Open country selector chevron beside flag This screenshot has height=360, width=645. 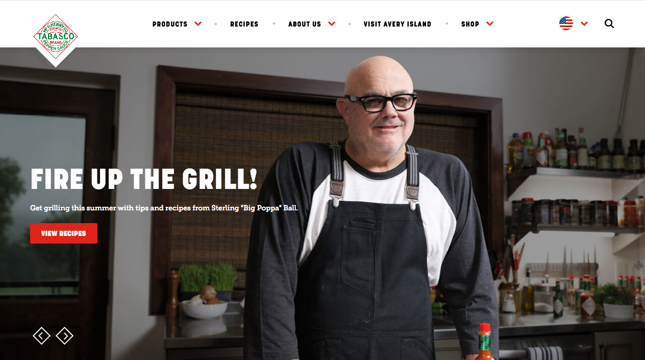pyautogui.click(x=584, y=23)
